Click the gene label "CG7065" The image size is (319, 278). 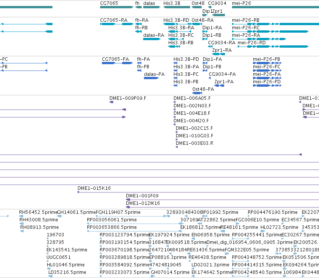109,3
